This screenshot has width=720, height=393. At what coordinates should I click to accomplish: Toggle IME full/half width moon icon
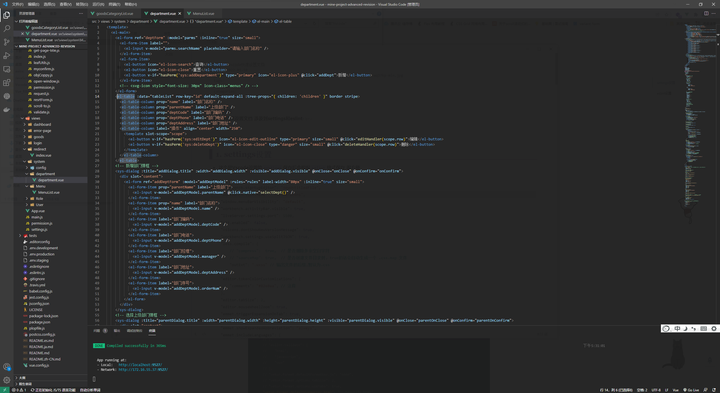[x=685, y=328]
